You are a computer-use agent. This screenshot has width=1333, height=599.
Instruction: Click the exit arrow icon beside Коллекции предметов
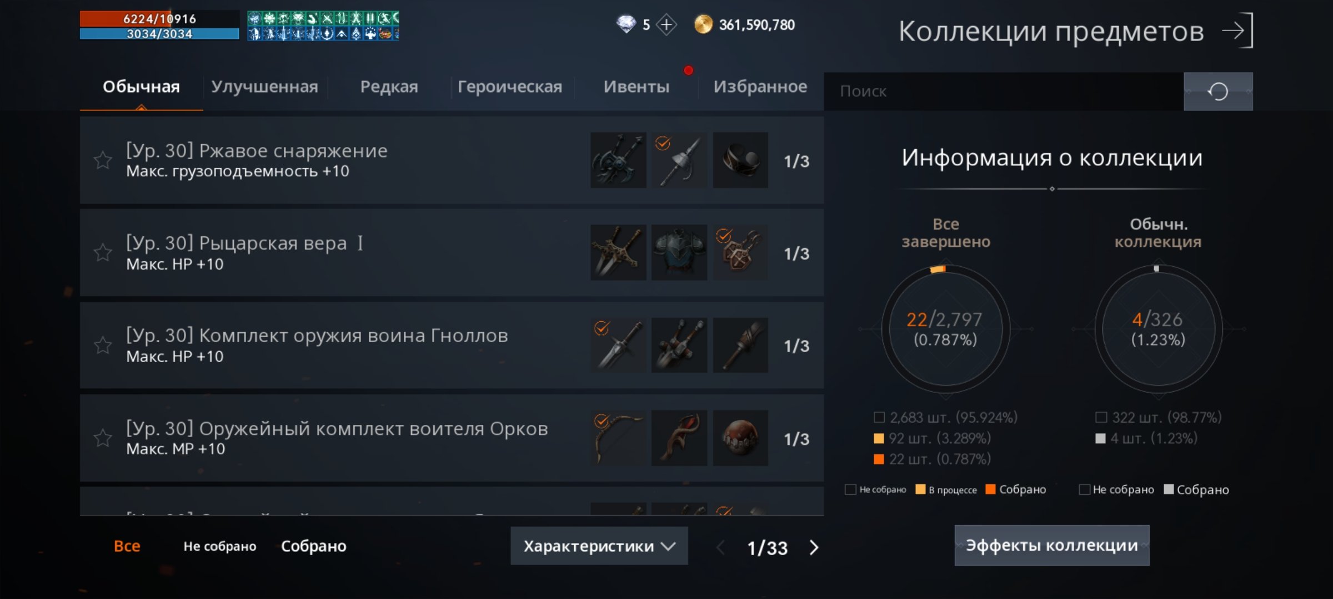coord(1238,31)
